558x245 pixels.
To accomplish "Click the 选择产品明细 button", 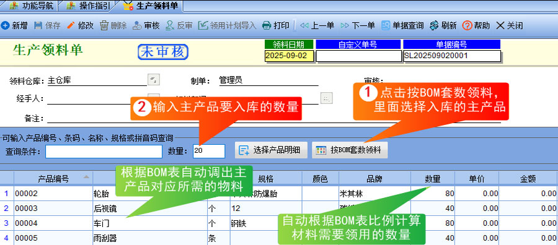I will coord(271,150).
